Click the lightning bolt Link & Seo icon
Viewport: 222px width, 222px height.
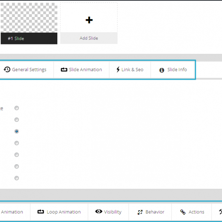118,70
